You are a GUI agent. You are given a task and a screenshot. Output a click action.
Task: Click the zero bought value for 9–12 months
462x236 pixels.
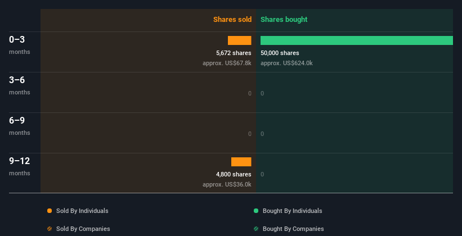click(262, 175)
